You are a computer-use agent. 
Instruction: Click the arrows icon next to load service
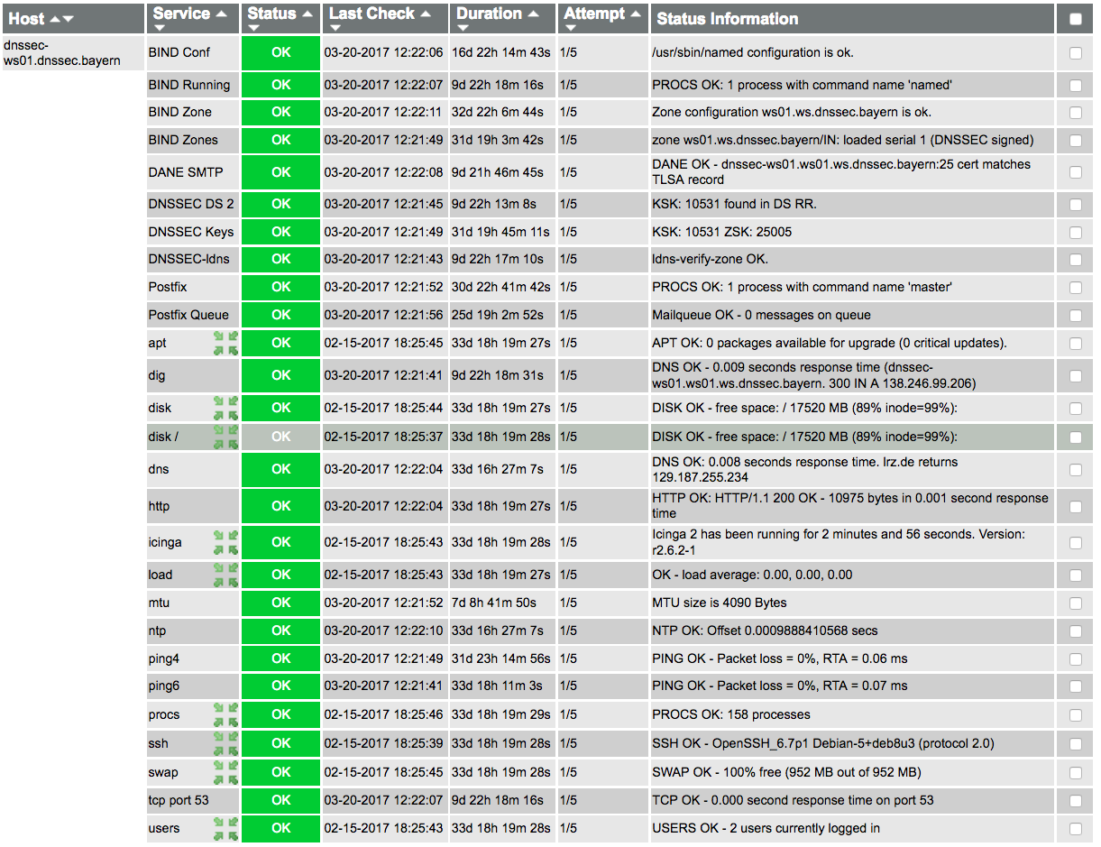click(225, 575)
